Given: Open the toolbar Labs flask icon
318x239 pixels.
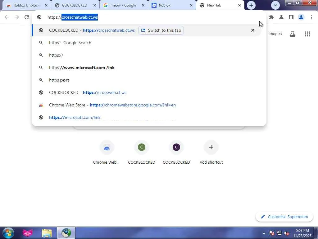Looking at the screenshot, I should (x=281, y=17).
